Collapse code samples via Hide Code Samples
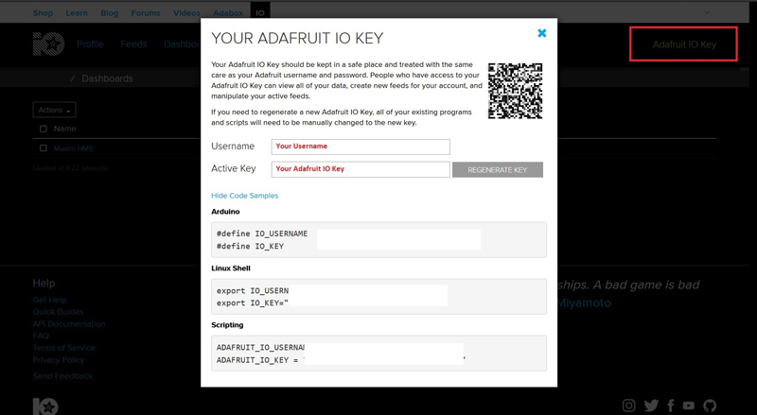This screenshot has height=415, width=757. click(245, 196)
